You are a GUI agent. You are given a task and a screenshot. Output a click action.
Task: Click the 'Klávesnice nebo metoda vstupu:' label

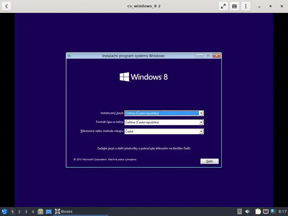102,131
